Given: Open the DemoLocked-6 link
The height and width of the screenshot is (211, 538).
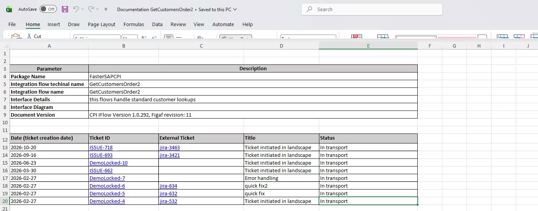Looking at the screenshot, I should click(x=107, y=186).
